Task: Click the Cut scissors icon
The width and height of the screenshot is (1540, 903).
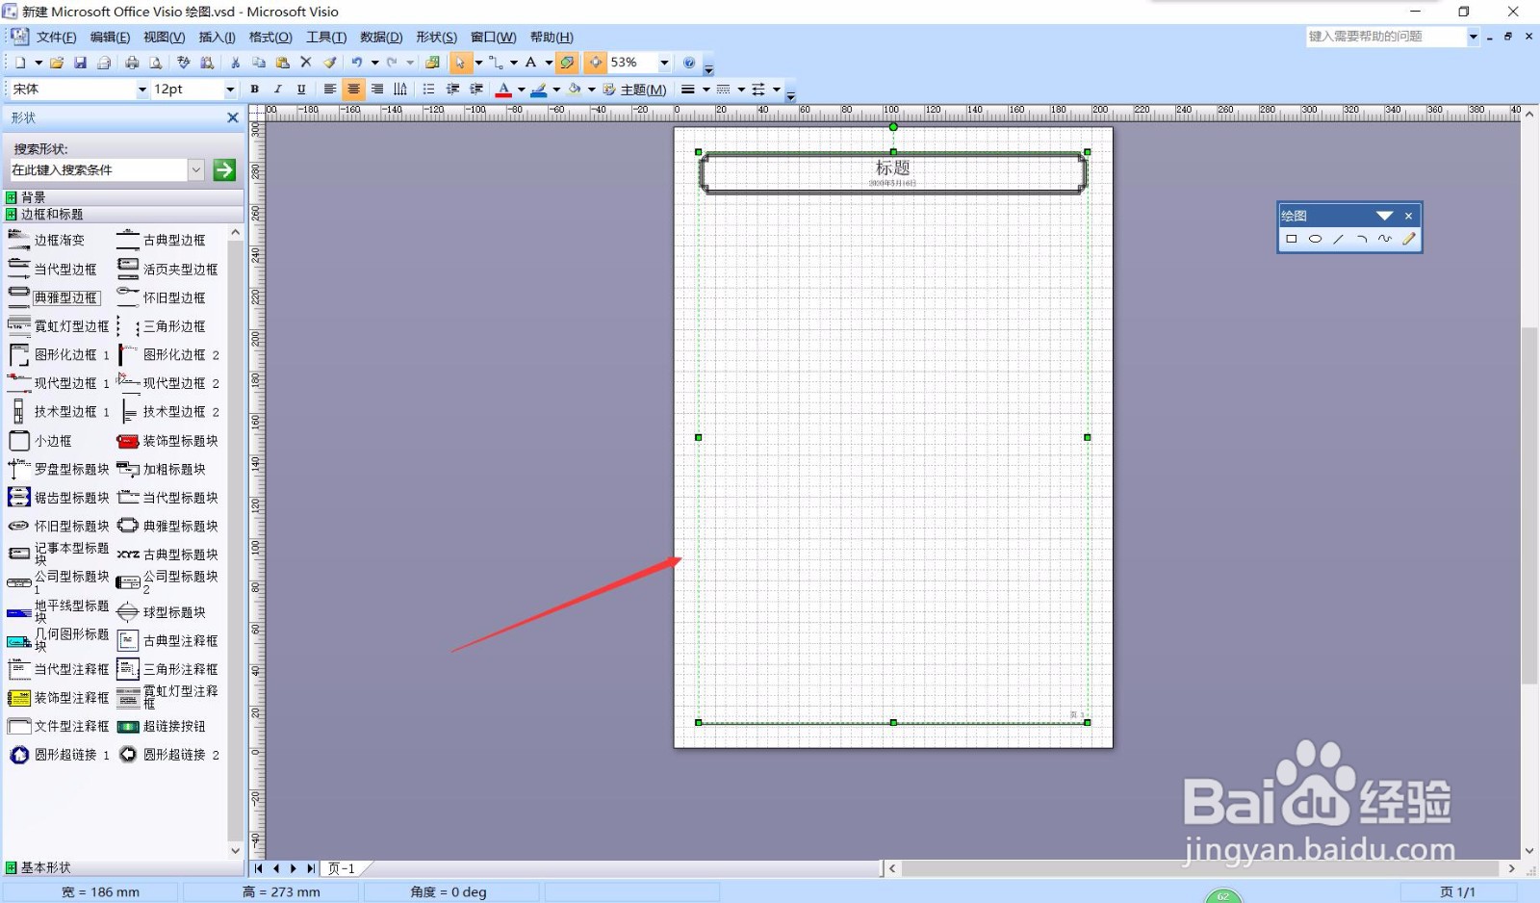Action: (x=235, y=63)
